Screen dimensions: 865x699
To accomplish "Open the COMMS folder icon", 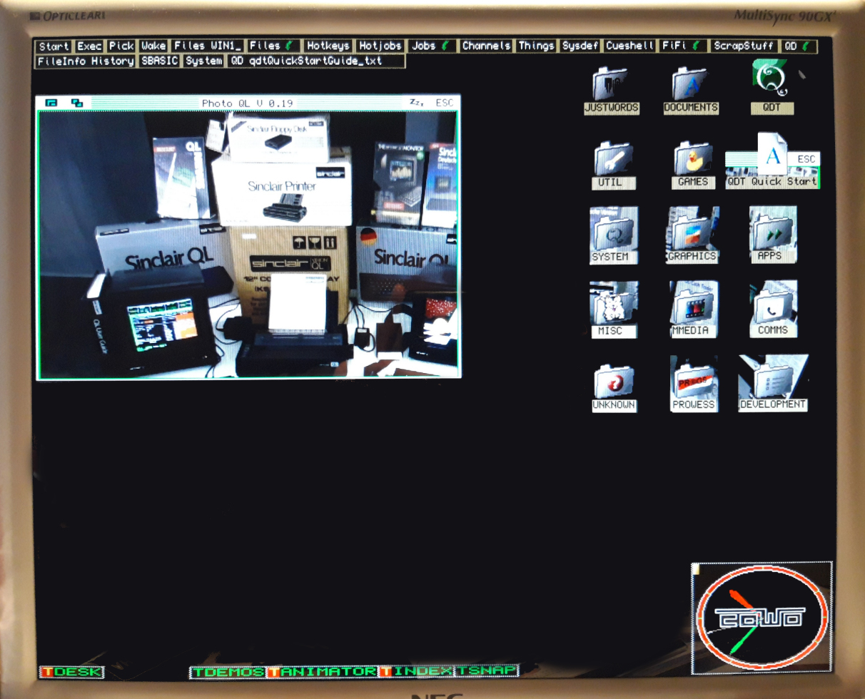I will (773, 308).
